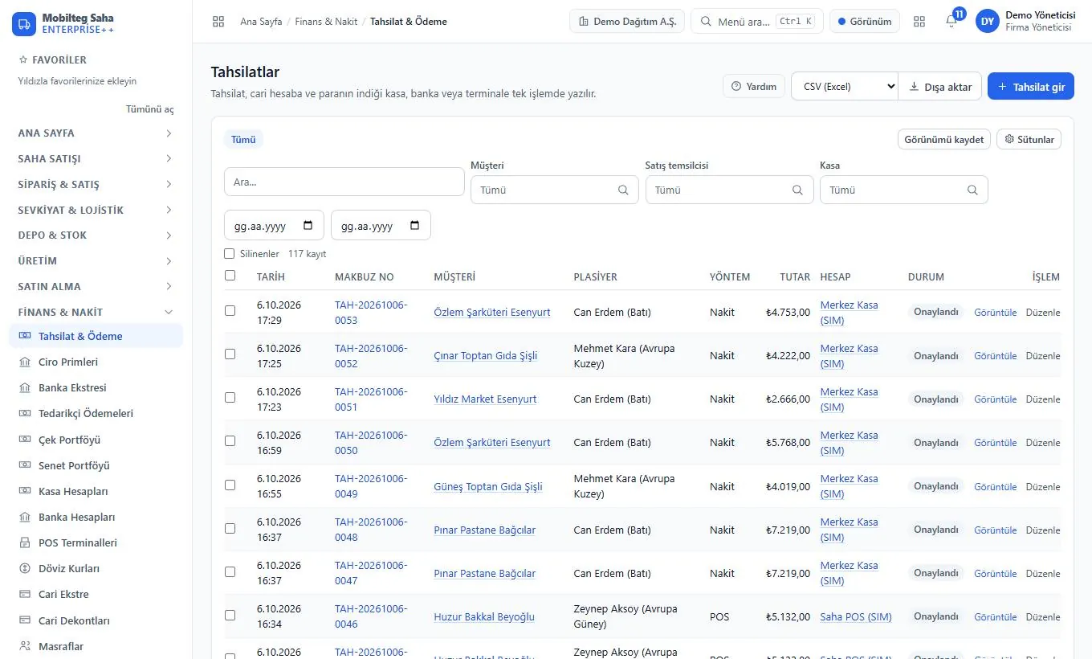Select the Tümü view tab
This screenshot has width=1092, height=659.
click(243, 140)
